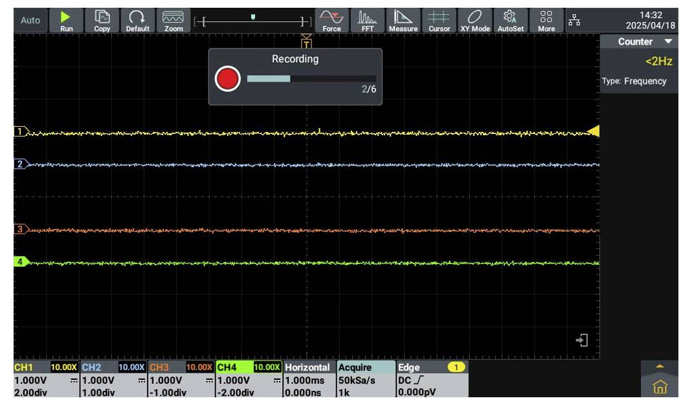Screen dimensions: 692x405
Task: Force a trigger event
Action: [x=331, y=20]
